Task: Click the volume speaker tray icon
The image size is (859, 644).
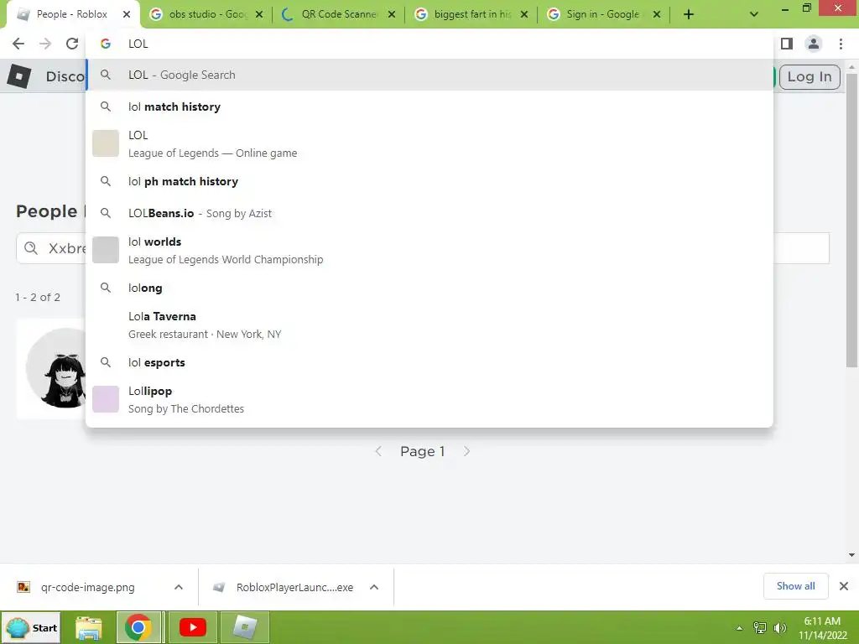Action: 779,627
